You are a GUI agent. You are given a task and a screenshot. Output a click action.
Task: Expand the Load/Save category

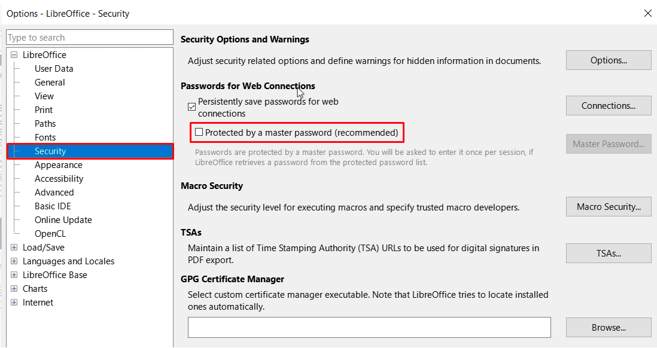(x=14, y=248)
